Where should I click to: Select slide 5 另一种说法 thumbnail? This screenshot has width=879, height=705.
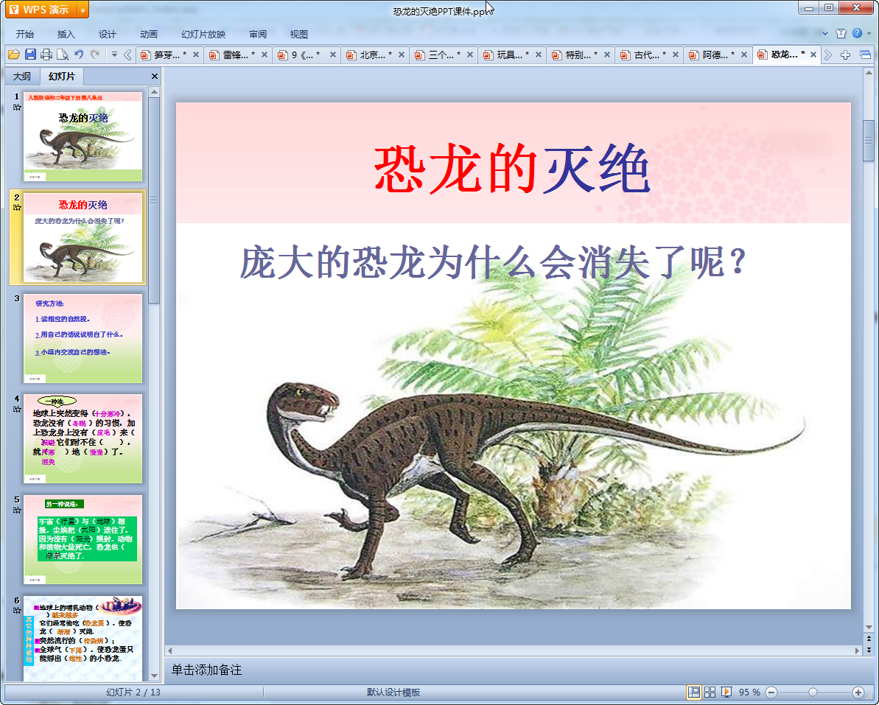(83, 540)
